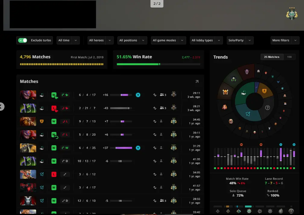Open the All time dropdown

coord(68,40)
